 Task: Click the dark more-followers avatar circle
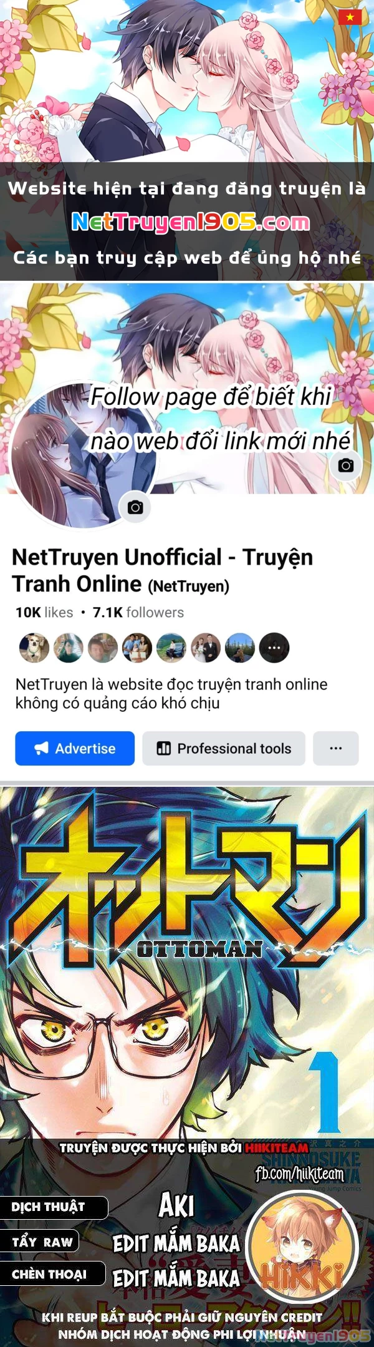pyautogui.click(x=274, y=648)
